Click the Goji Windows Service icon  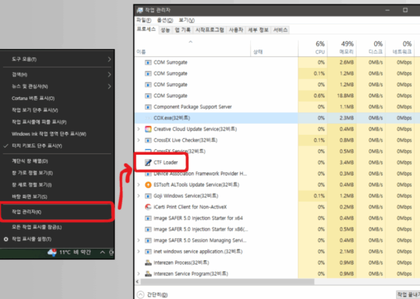148,196
